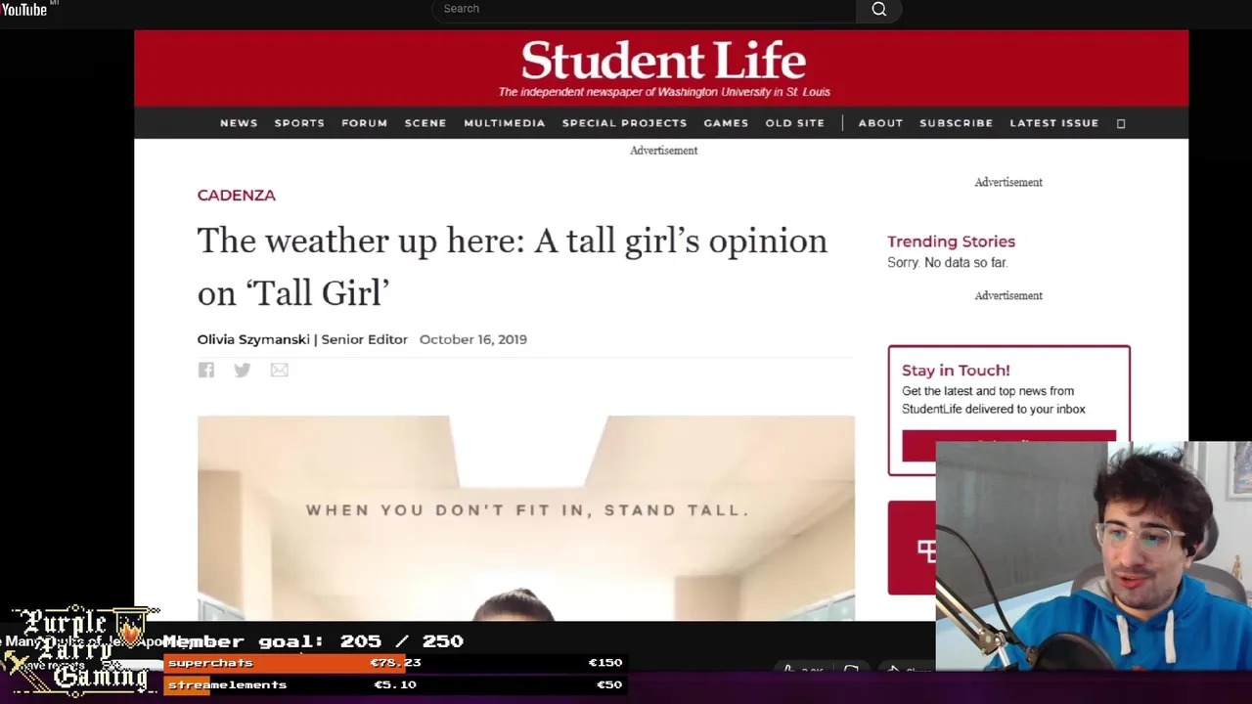Open the News menu item
The width and height of the screenshot is (1252, 704).
tap(239, 123)
